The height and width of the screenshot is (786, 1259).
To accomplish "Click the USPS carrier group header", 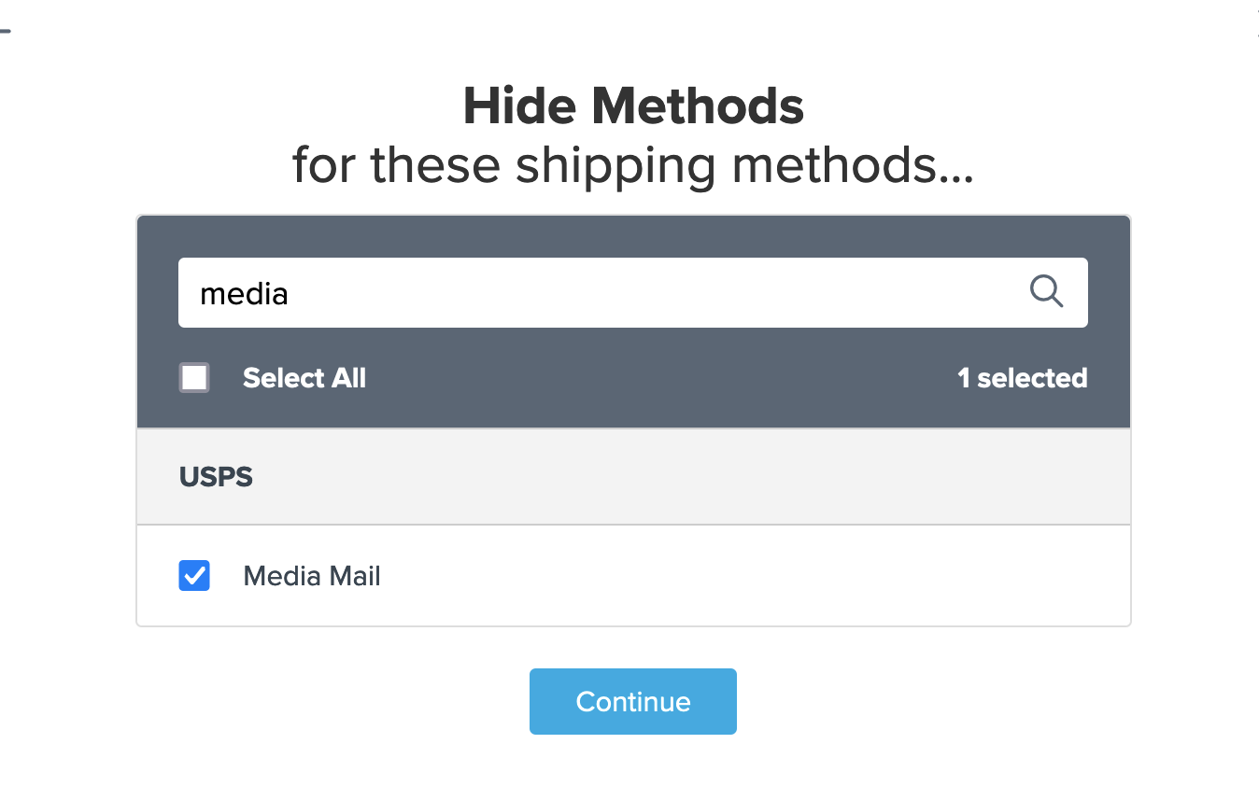I will pos(216,477).
